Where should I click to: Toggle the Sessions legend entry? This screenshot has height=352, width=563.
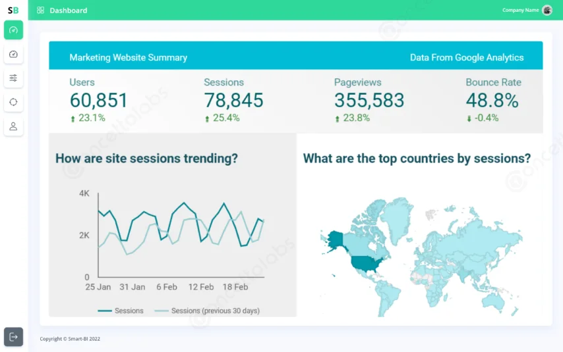pos(121,311)
